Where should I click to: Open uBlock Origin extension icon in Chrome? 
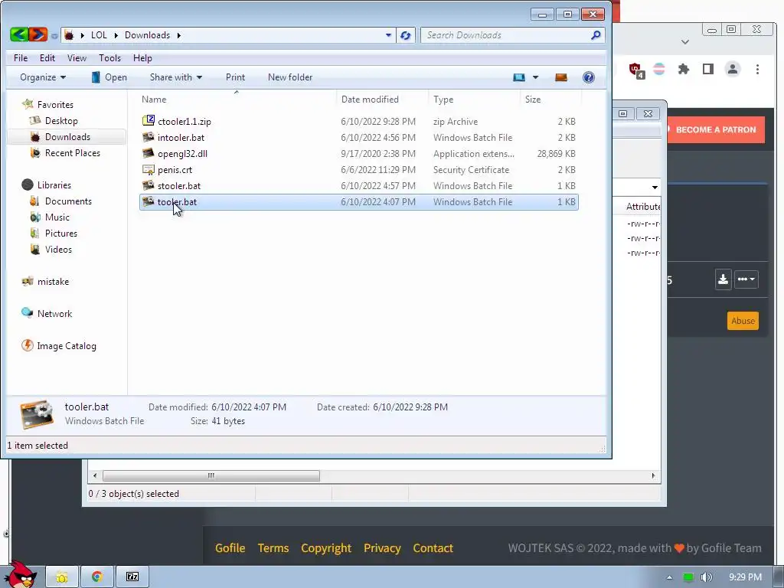[x=636, y=70]
